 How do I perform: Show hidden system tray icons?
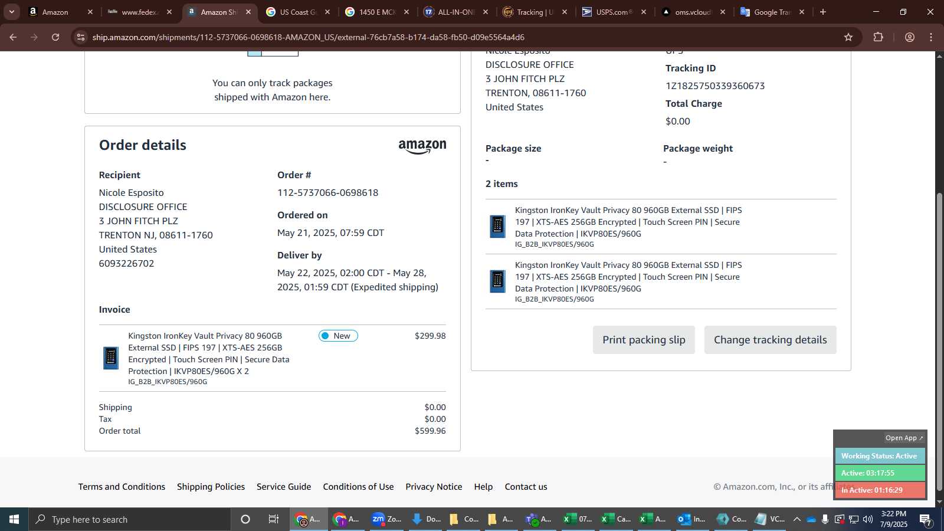[796, 519]
